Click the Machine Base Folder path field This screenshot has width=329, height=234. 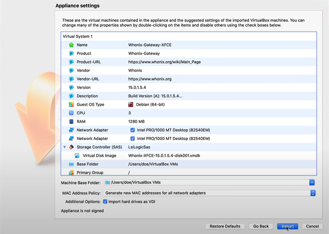point(207,182)
